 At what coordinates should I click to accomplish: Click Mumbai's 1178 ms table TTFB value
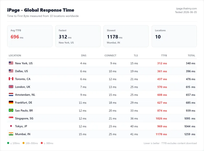161,134
